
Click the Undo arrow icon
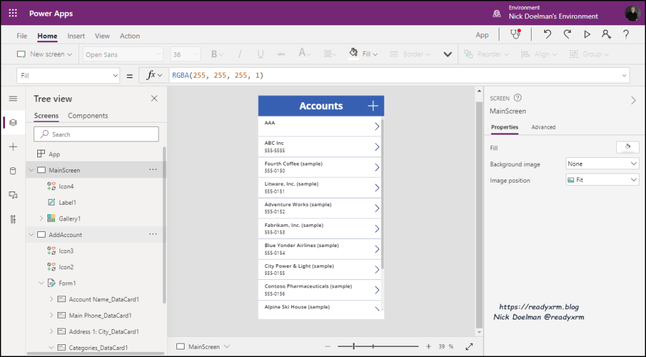[x=547, y=35]
